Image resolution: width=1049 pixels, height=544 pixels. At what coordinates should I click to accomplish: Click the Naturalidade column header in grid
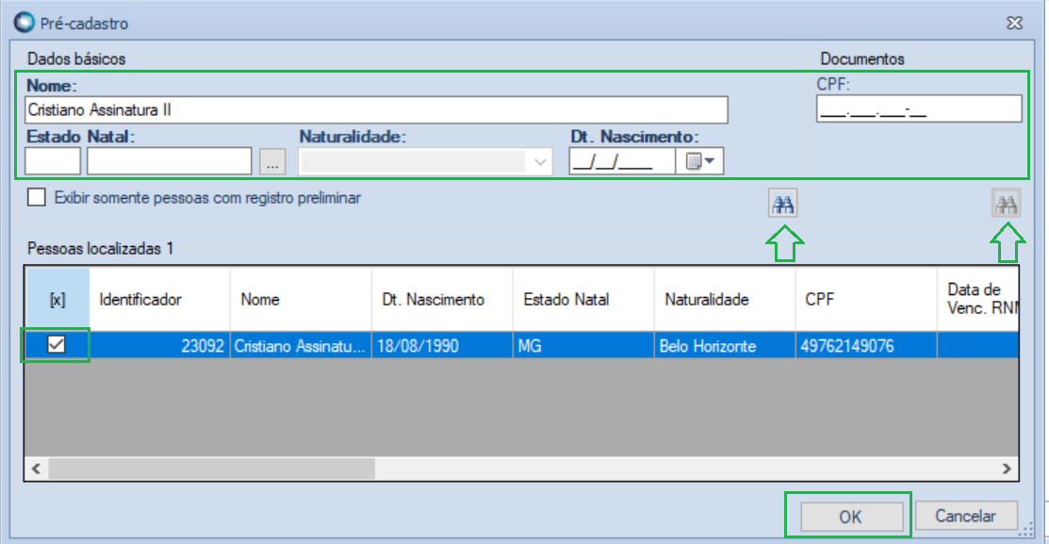[725, 299]
